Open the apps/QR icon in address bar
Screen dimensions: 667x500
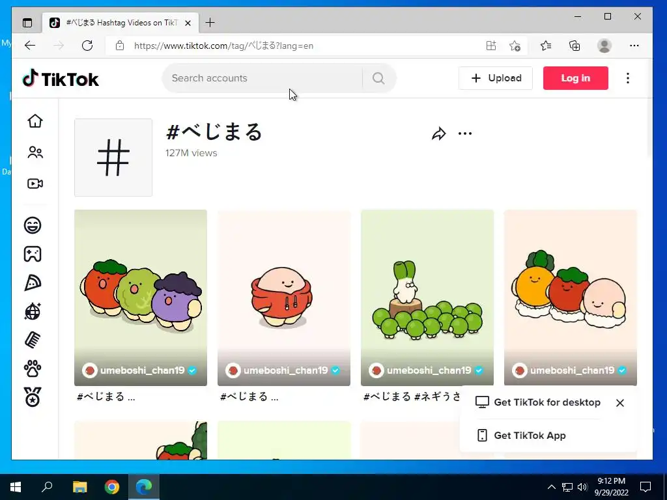click(491, 46)
